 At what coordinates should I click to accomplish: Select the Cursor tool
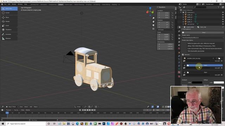click(x=9, y=13)
